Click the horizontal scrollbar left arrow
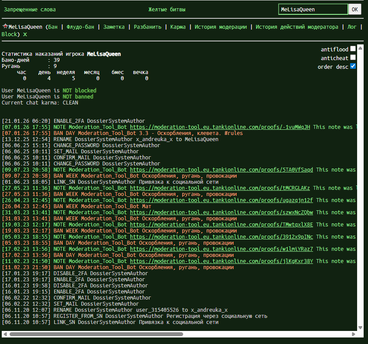 [4, 334]
